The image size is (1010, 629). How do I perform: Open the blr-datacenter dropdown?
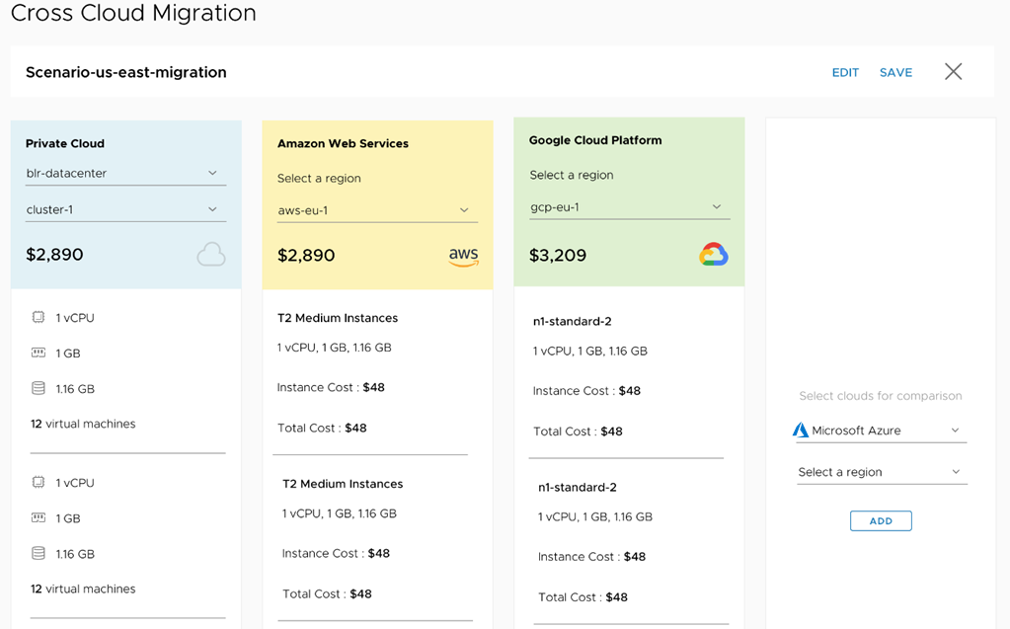[x=125, y=174]
